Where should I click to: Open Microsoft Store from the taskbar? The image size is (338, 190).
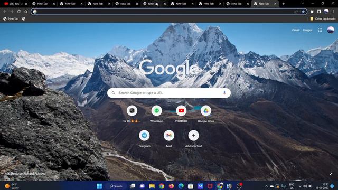pyautogui.click(x=191, y=186)
